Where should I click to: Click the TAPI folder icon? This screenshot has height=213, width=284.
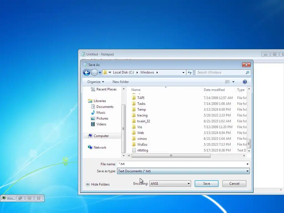click(134, 98)
